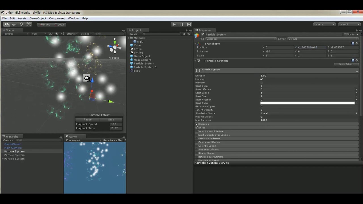Stop the particle effect playback
This screenshot has width=363, height=204.
coord(111,120)
